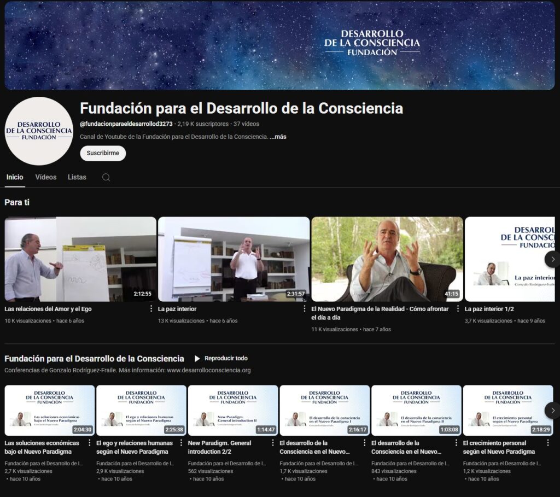Screen dimensions: 560x497
Task: Open the channel search magnifier icon
Action: point(106,178)
